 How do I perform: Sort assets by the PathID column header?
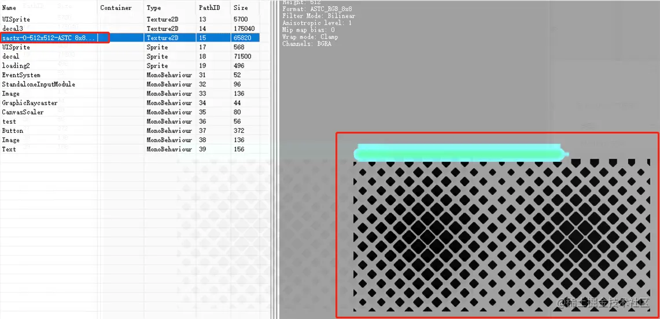click(x=209, y=8)
